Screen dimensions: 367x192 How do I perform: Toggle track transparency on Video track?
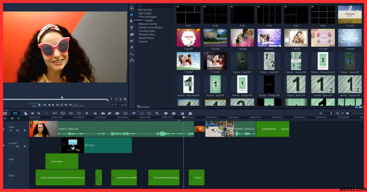(24, 130)
